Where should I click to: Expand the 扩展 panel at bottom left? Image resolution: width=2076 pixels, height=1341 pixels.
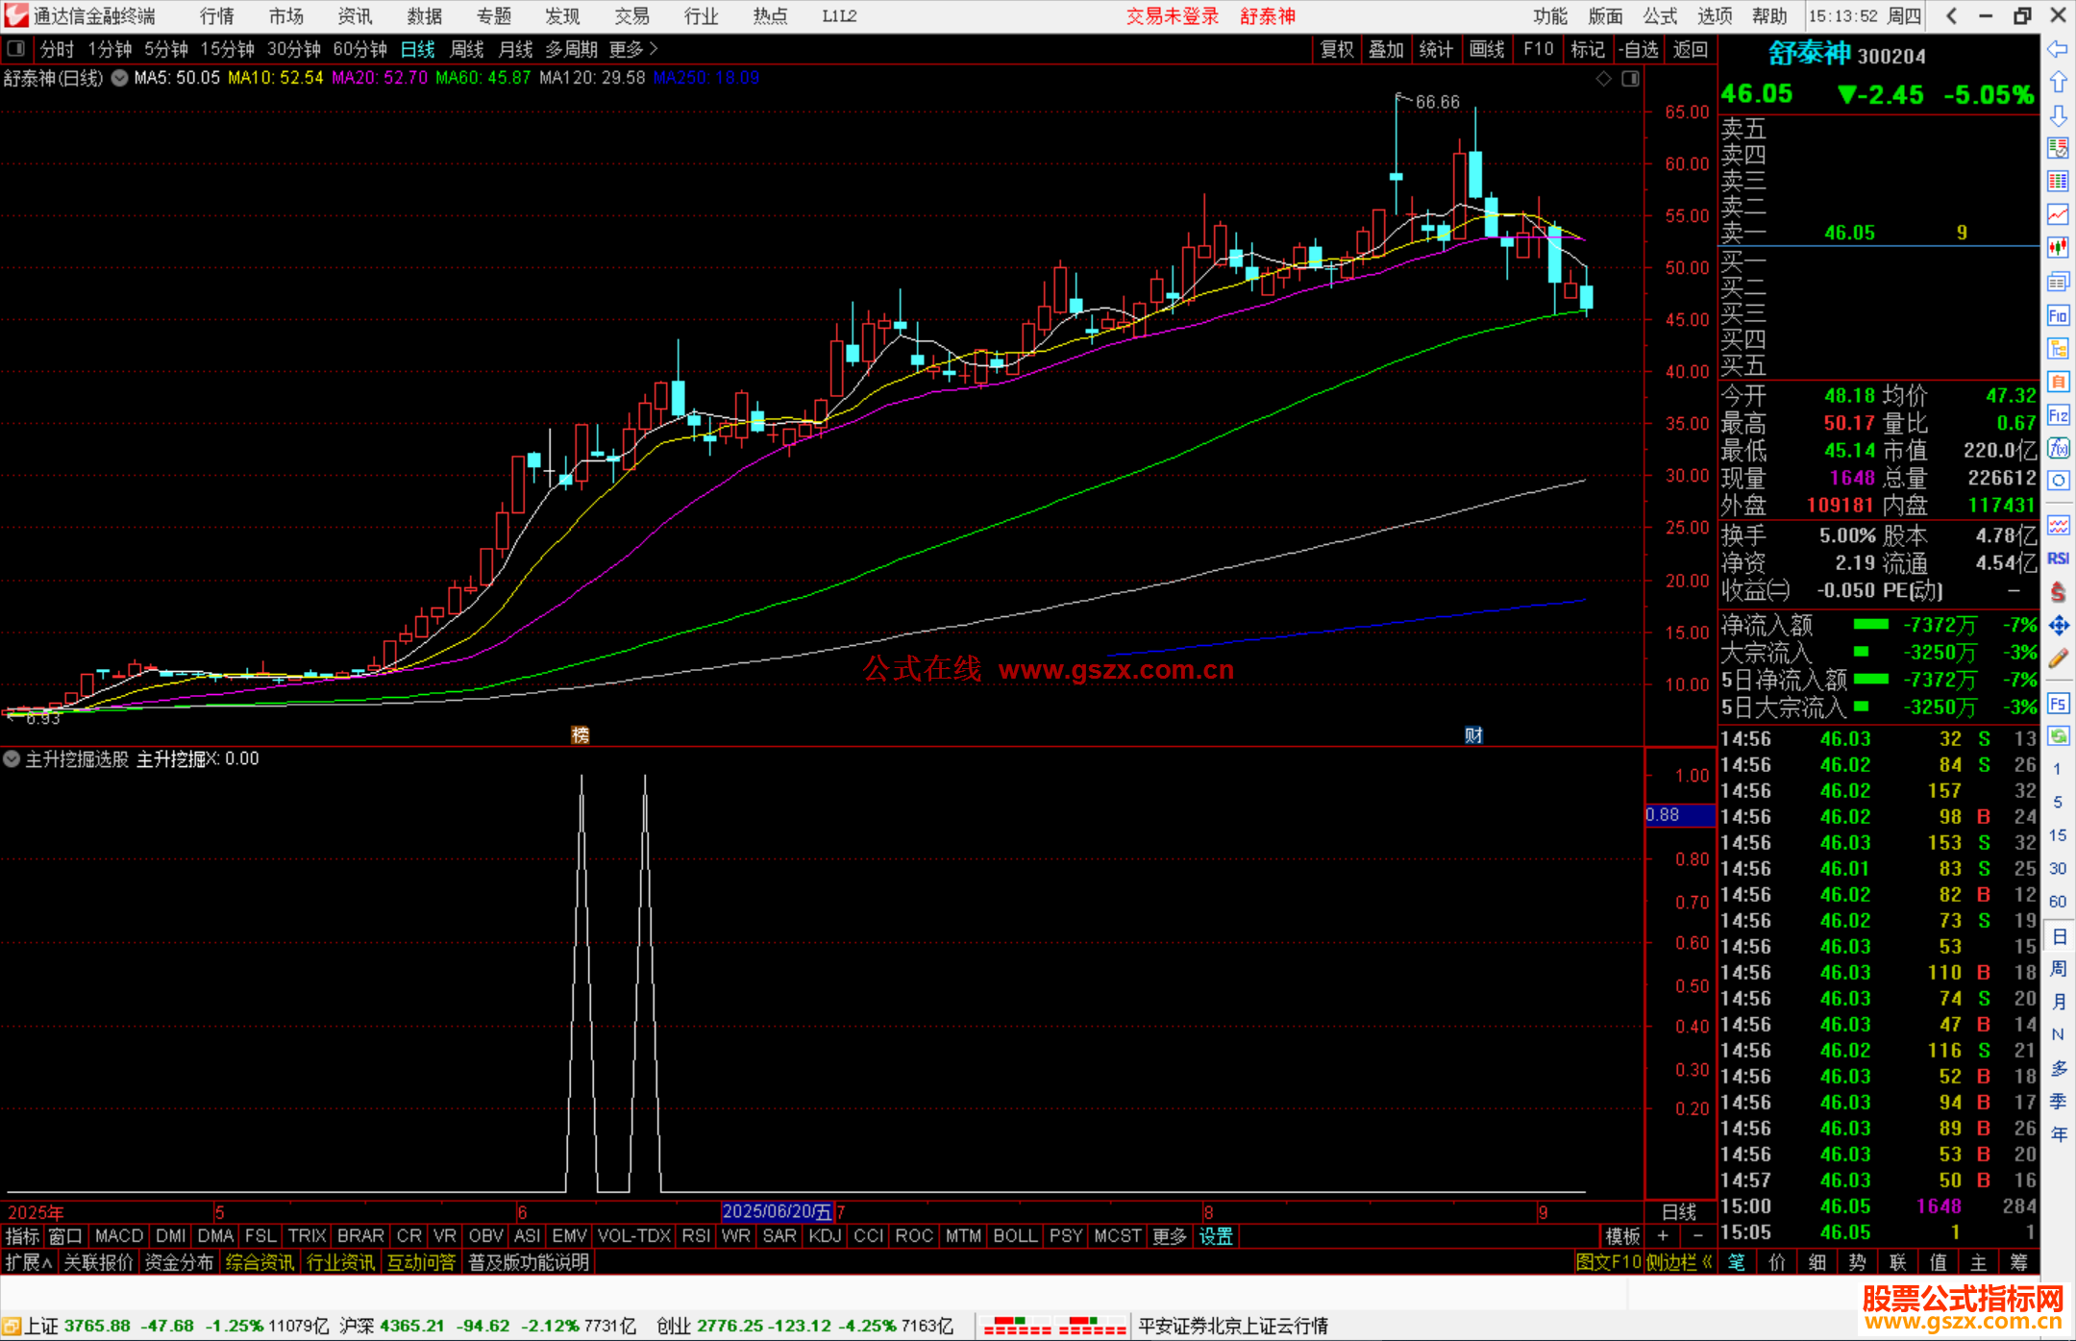pyautogui.click(x=29, y=1262)
